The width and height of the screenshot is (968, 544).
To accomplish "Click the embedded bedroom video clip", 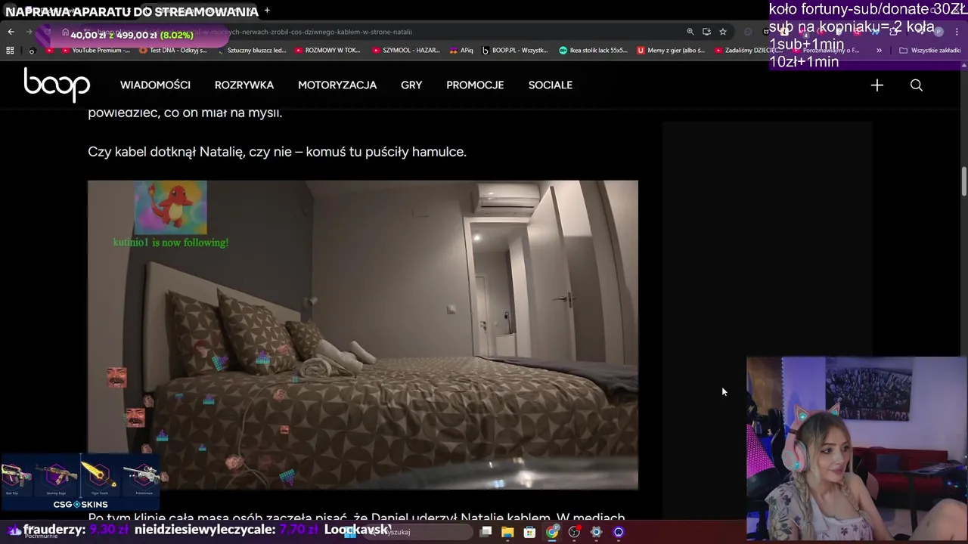I will click(363, 335).
